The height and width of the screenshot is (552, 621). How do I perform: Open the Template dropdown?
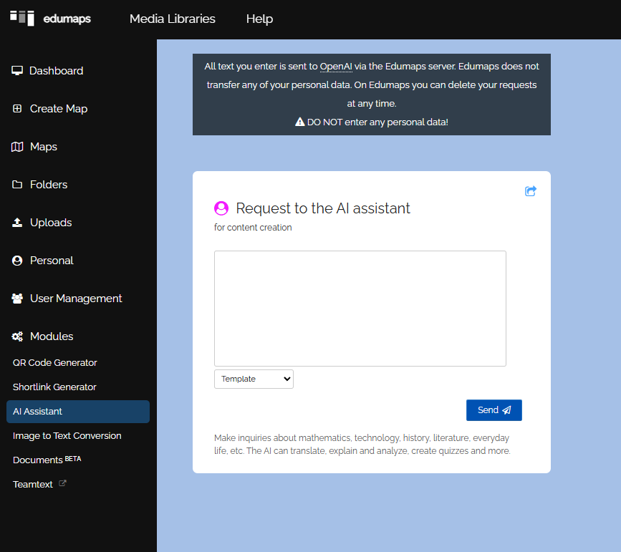254,379
